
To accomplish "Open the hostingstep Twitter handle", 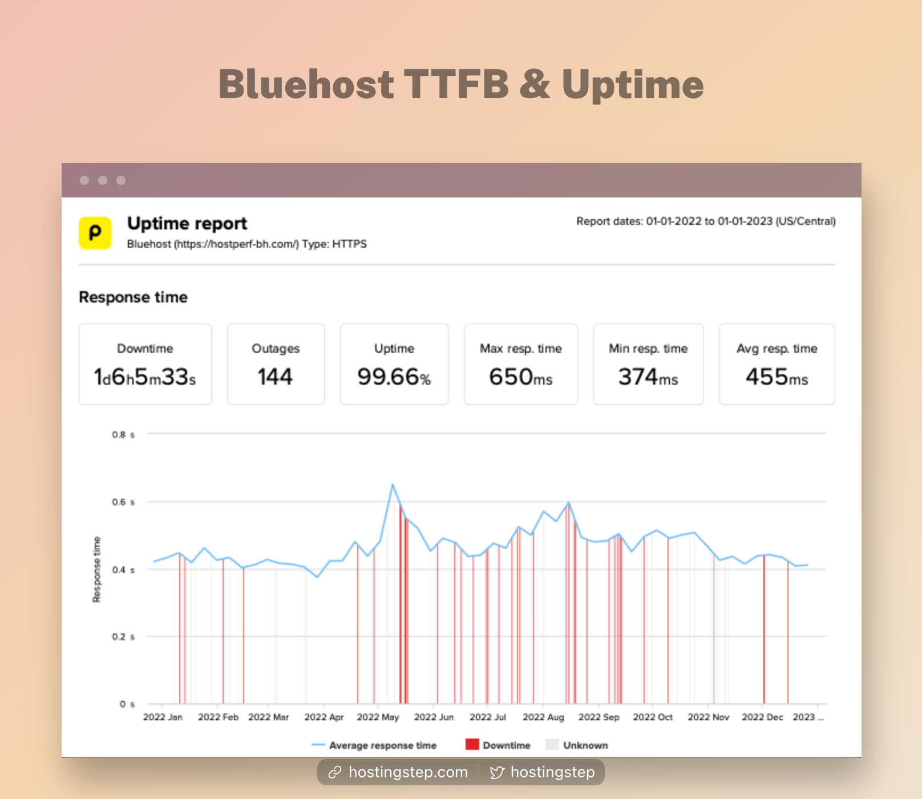I will coord(552,772).
